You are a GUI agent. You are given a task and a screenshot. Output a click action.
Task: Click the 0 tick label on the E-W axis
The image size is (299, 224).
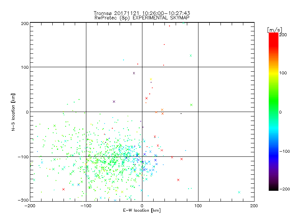[142, 206]
